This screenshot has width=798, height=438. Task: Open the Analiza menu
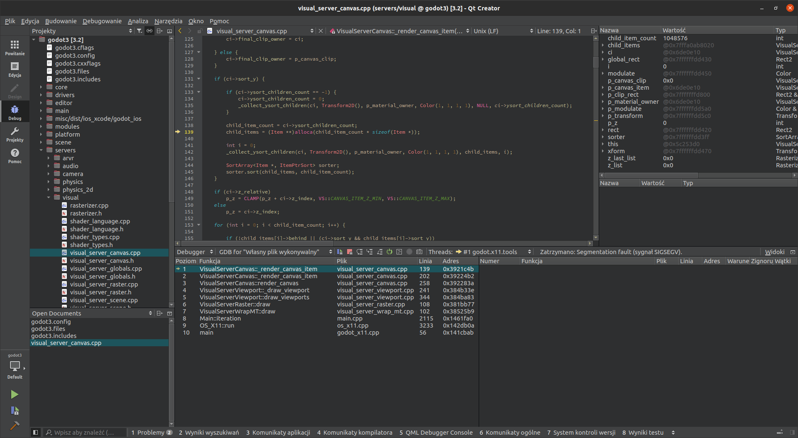(138, 21)
